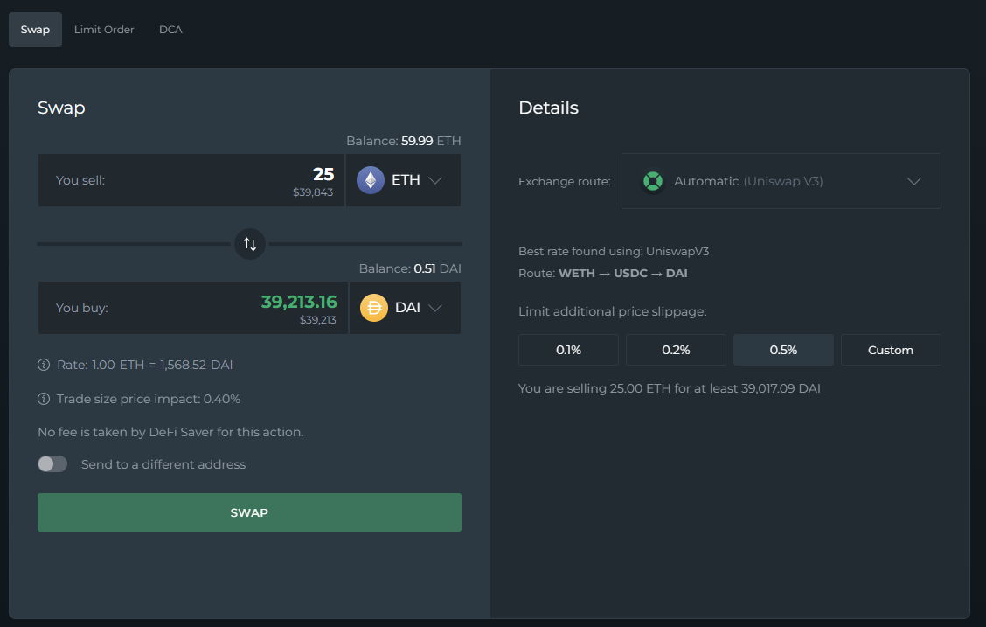Click the DAI token logo icon

click(374, 308)
